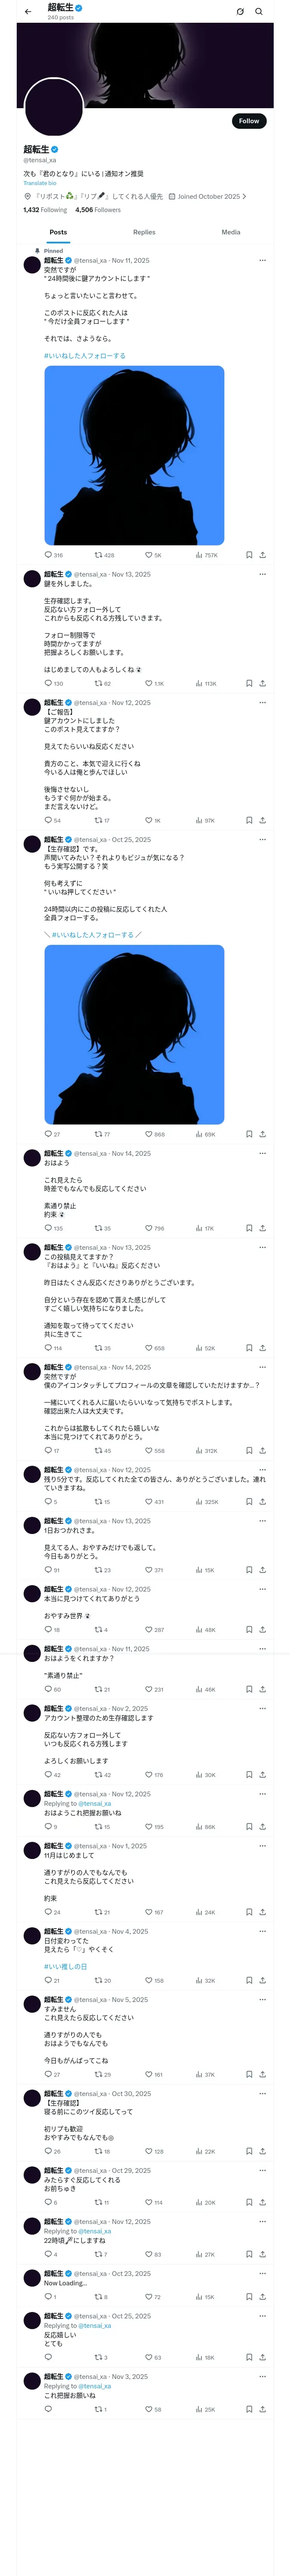The image size is (290, 2576).
Task: Open search with the magnifier icon in header
Action: tap(258, 12)
